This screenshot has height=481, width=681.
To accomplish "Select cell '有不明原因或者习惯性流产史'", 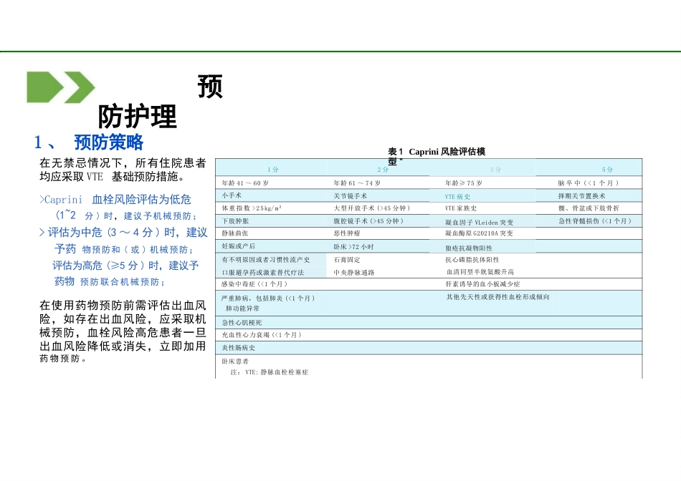I will pos(266,260).
